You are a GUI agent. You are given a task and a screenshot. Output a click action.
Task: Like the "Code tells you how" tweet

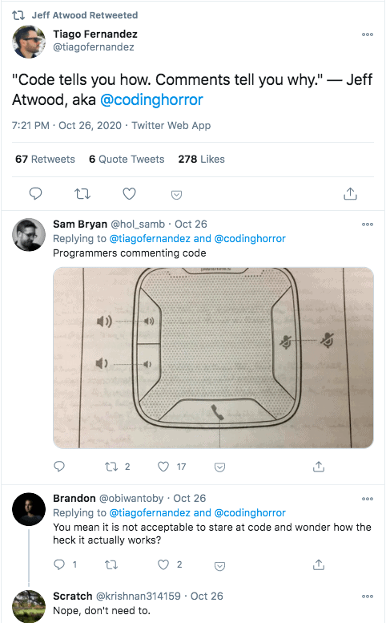pyautogui.click(x=129, y=194)
